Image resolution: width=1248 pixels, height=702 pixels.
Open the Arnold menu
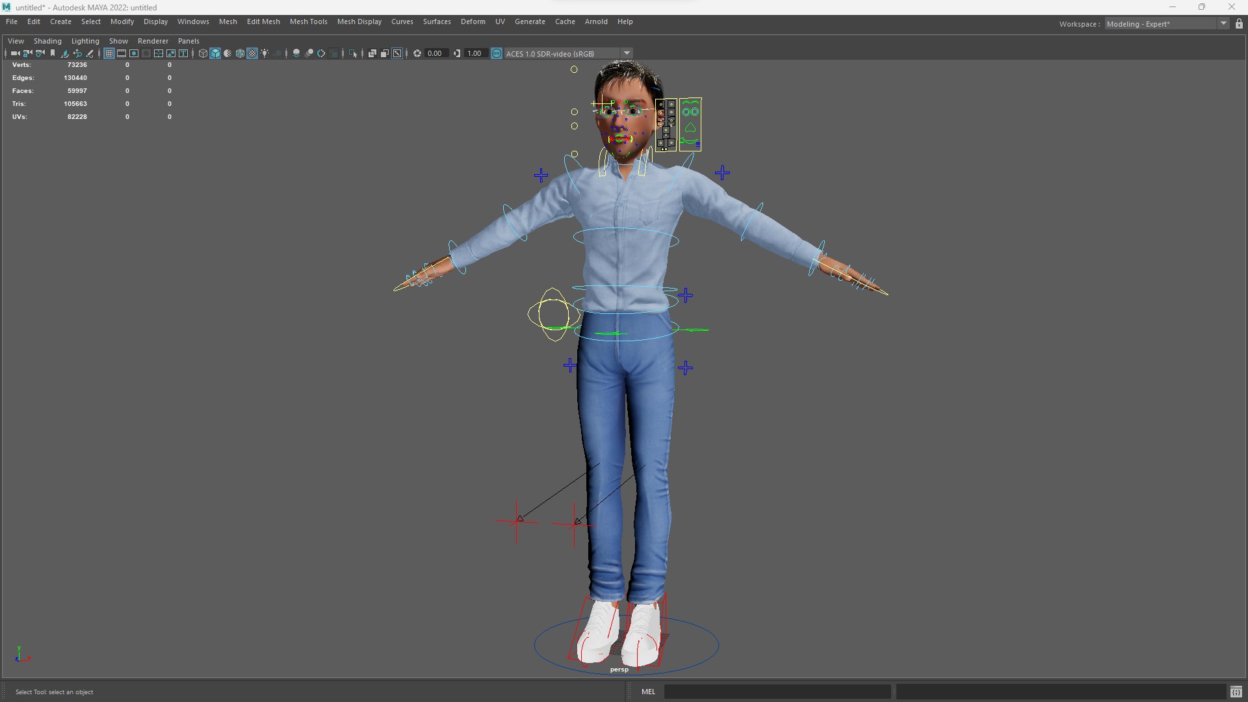pos(596,21)
